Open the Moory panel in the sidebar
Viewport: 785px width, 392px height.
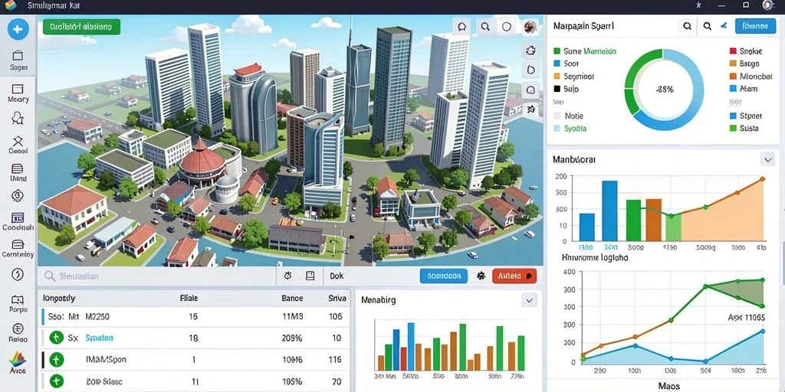tap(18, 93)
